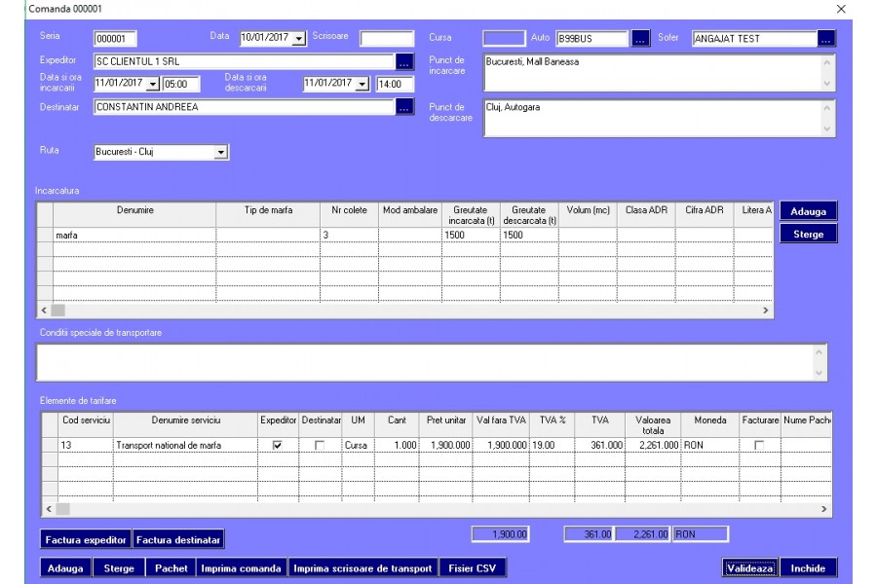The image size is (877, 584).
Task: Click the total field 1,900.00
Action: click(x=501, y=534)
